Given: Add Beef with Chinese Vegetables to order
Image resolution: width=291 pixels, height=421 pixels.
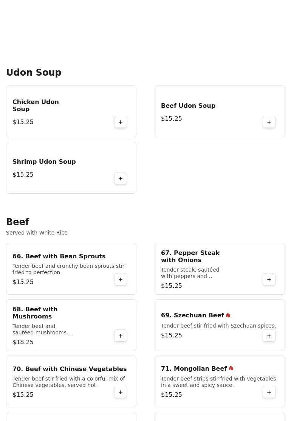Looking at the screenshot, I should tap(121, 392).
